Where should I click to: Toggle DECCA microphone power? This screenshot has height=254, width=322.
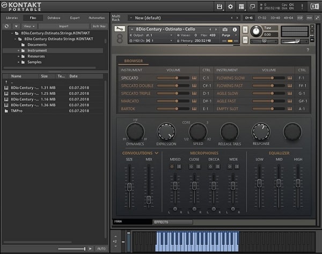tap(210, 166)
